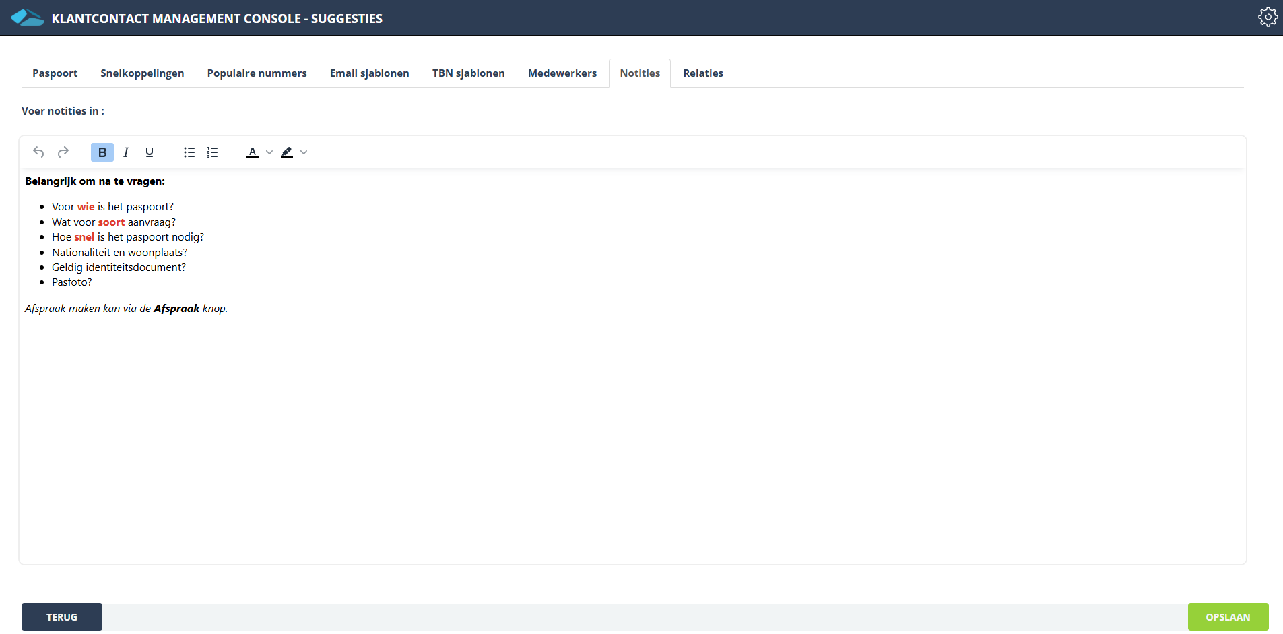Open the settings gear in the header
Image resolution: width=1283 pixels, height=634 pixels.
tap(1268, 17)
